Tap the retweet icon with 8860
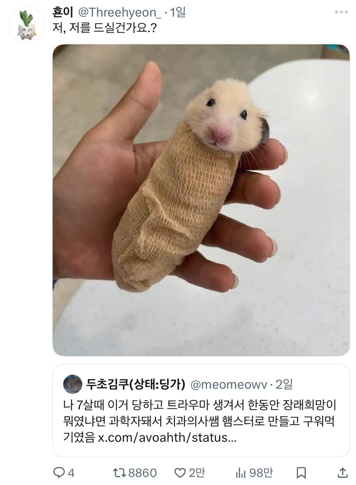This screenshot has height=485, width=356. point(119,473)
